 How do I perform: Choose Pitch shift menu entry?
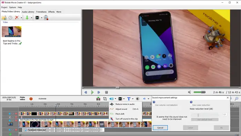[125, 114]
